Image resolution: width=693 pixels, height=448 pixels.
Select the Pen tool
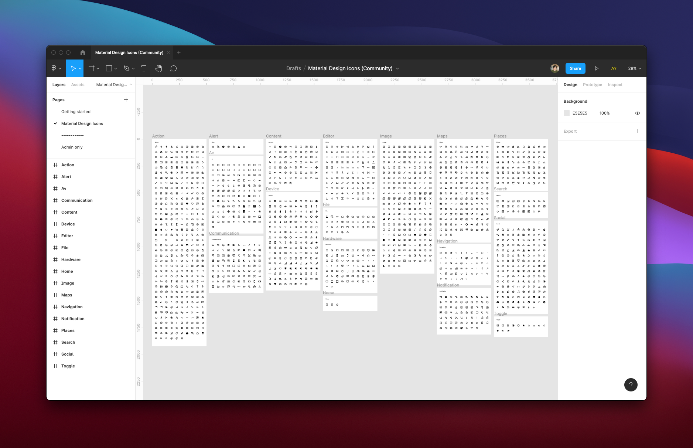(x=127, y=68)
